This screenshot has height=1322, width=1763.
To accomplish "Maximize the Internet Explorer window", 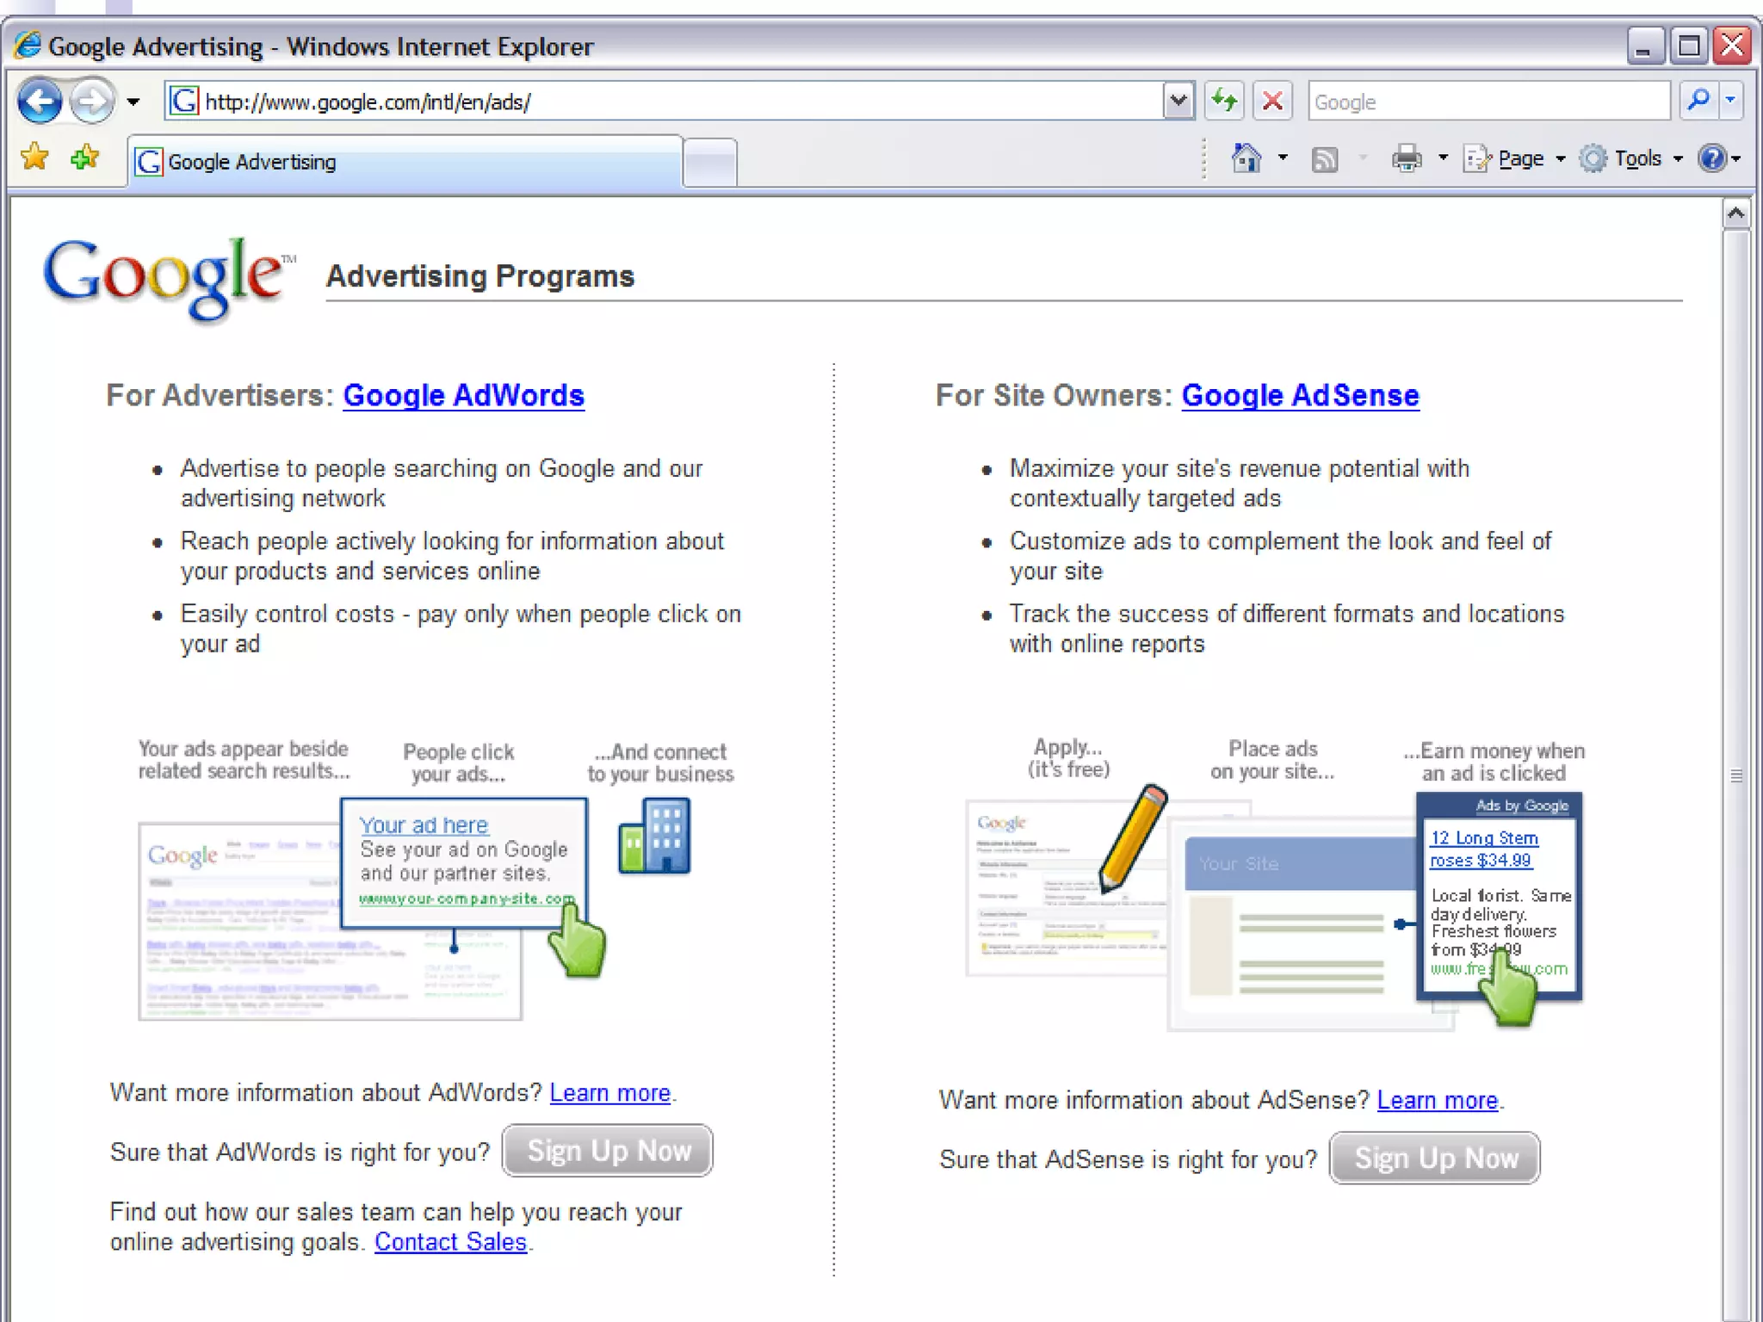I will point(1689,46).
